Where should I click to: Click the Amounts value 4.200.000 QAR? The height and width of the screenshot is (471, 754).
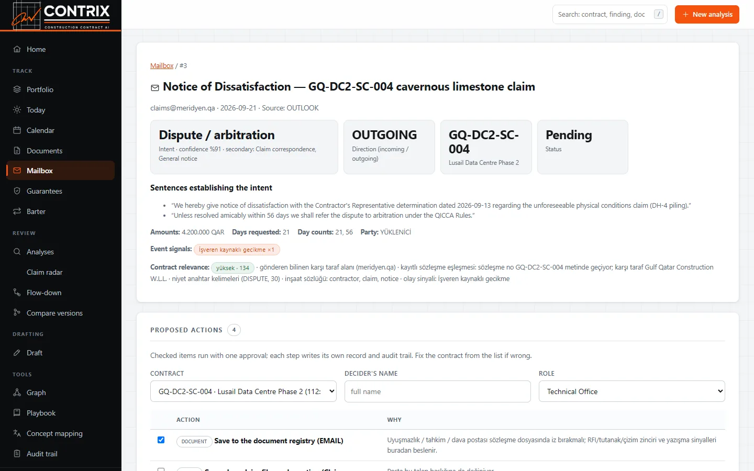coord(203,232)
